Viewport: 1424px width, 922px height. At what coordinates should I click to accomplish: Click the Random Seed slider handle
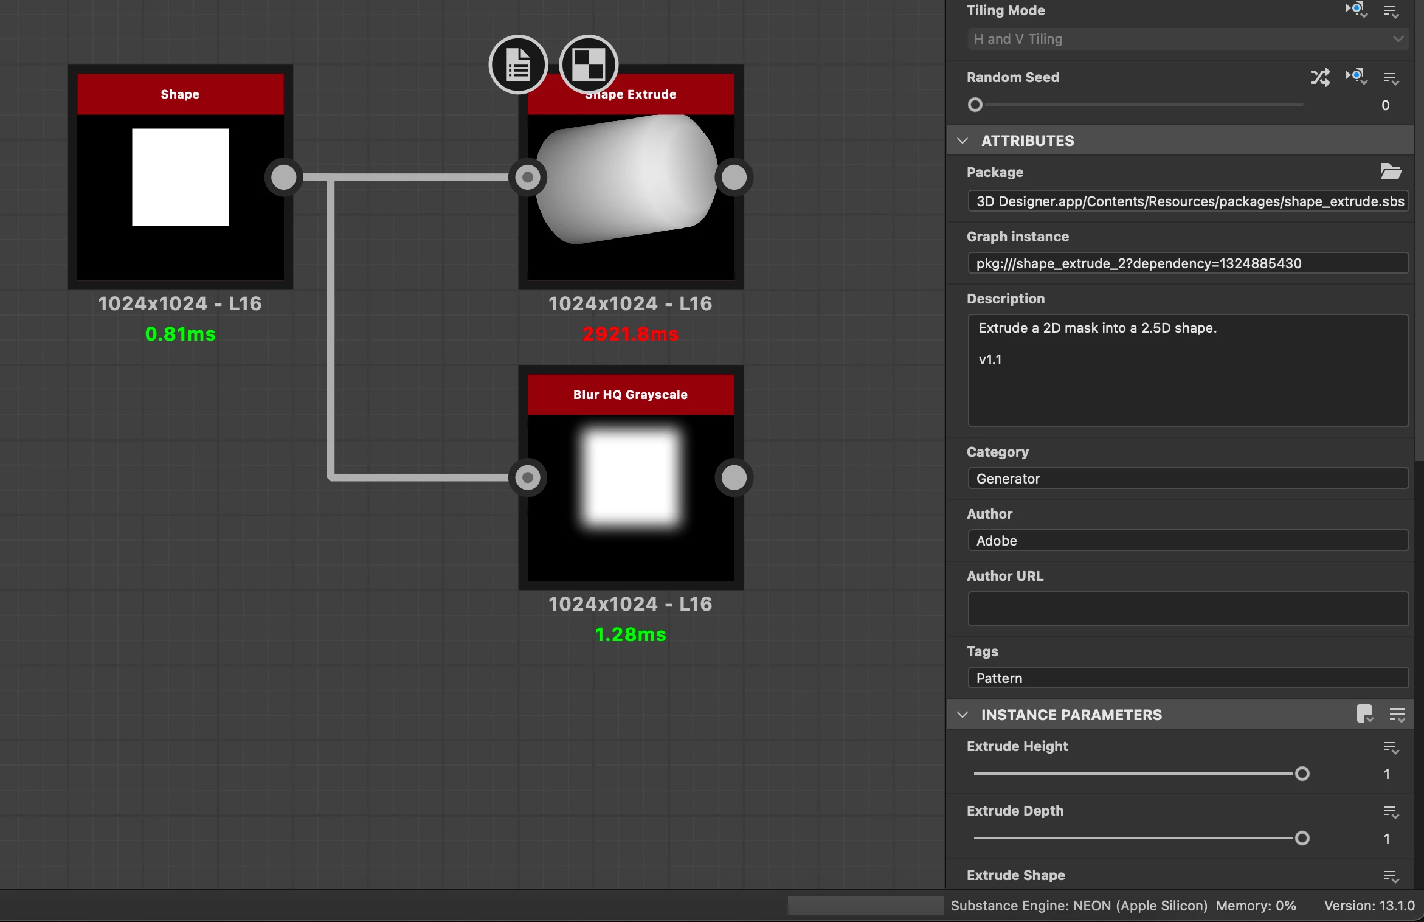(x=975, y=105)
